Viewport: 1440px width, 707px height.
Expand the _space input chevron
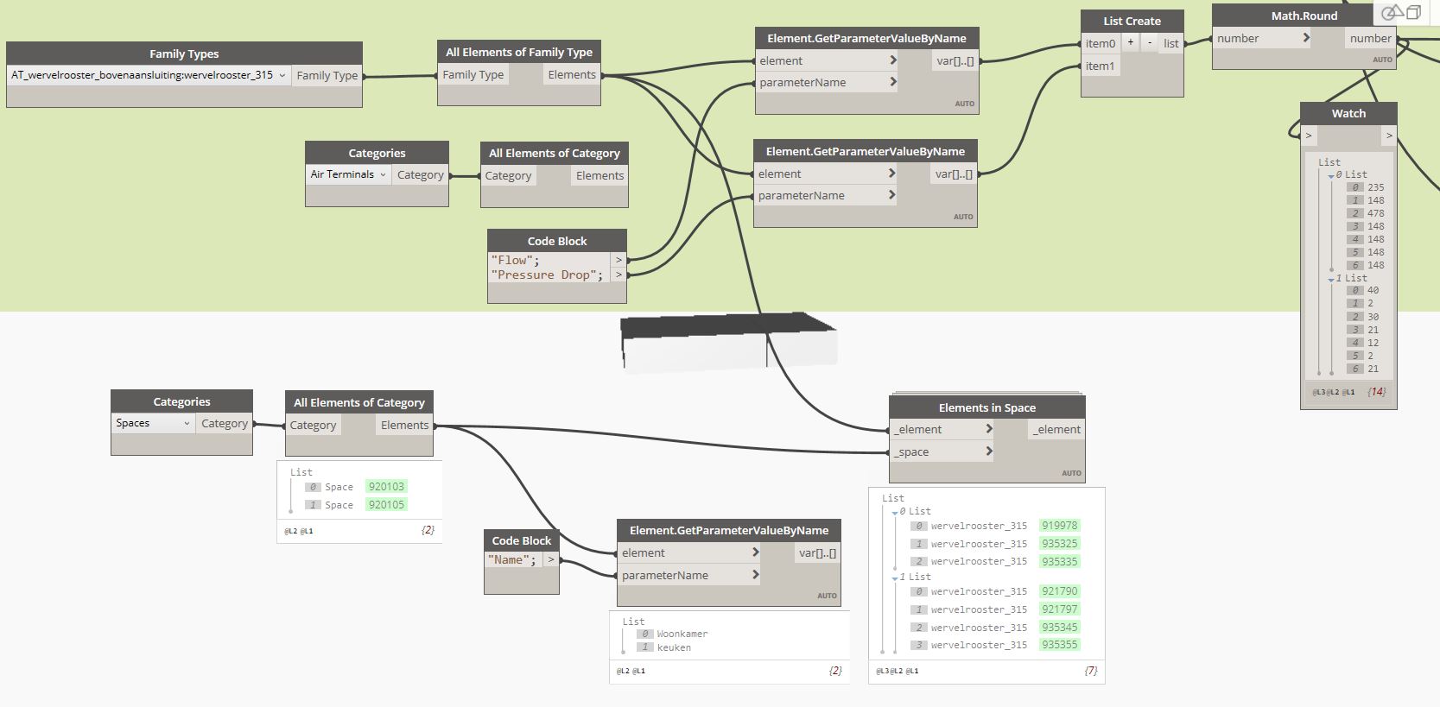pos(989,451)
